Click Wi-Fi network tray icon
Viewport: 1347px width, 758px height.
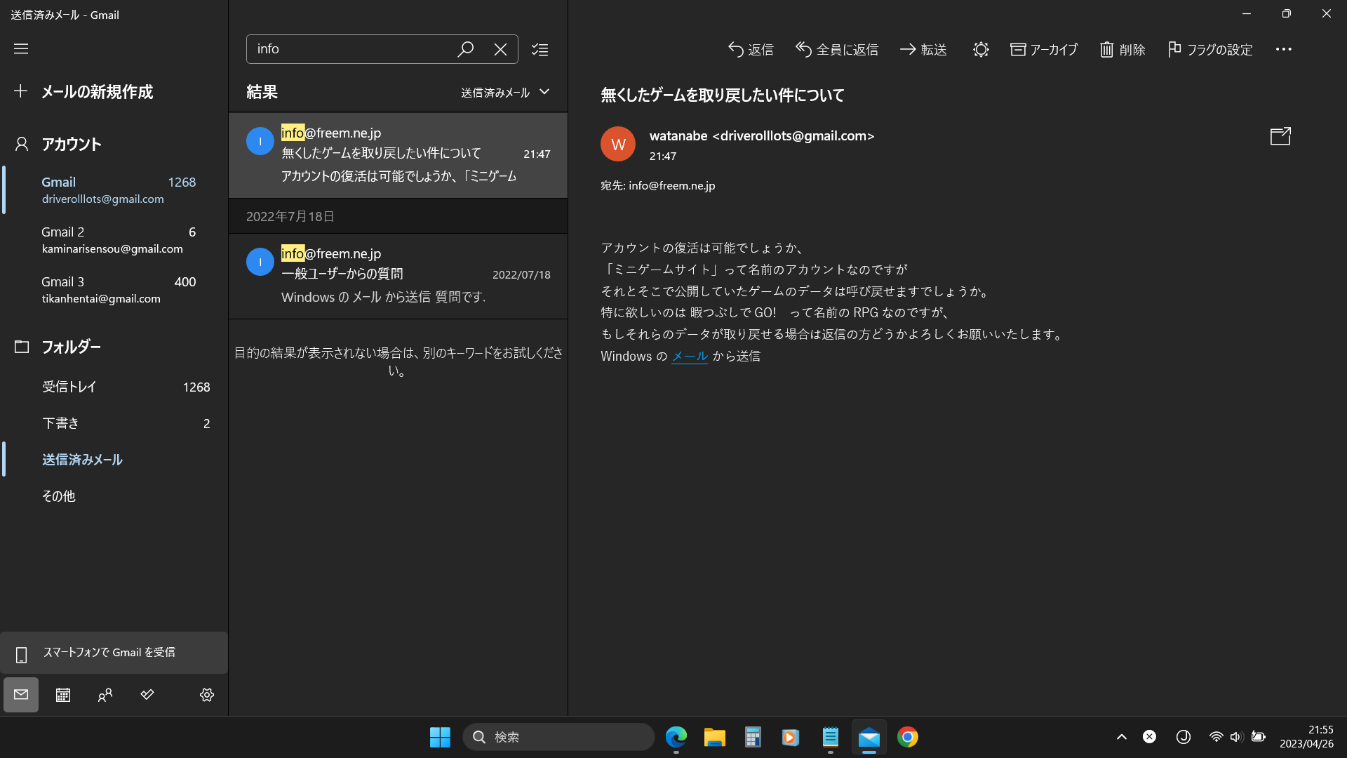1216,737
